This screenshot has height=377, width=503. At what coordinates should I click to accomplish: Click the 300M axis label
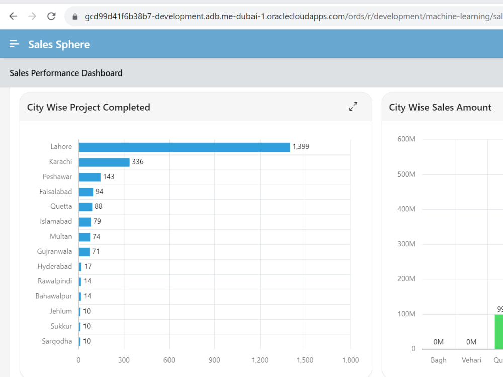point(406,244)
